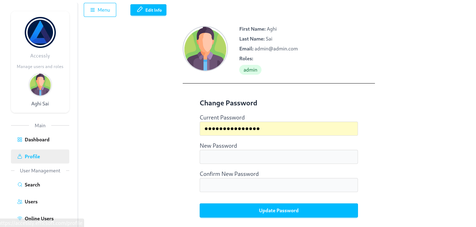Select the Search menu label

[32, 185]
